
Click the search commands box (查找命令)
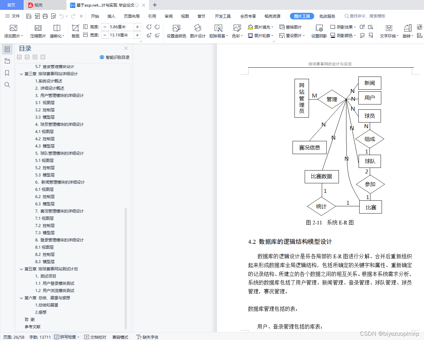(x=365, y=16)
